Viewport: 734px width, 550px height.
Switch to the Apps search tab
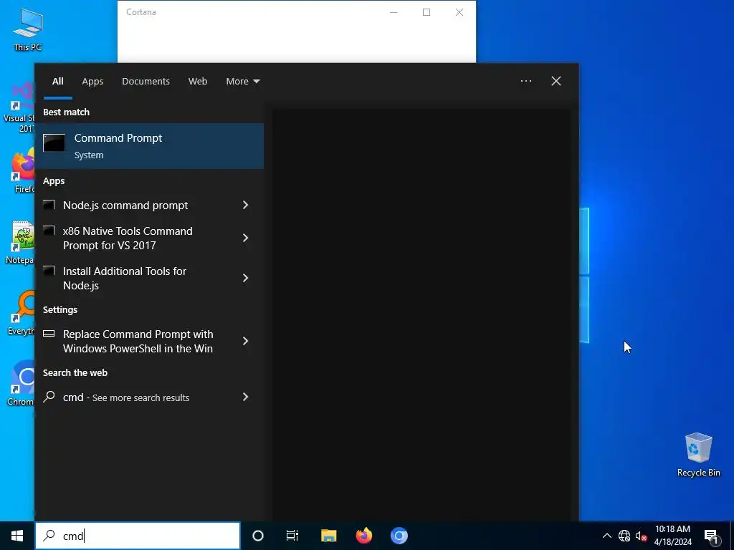(92, 82)
